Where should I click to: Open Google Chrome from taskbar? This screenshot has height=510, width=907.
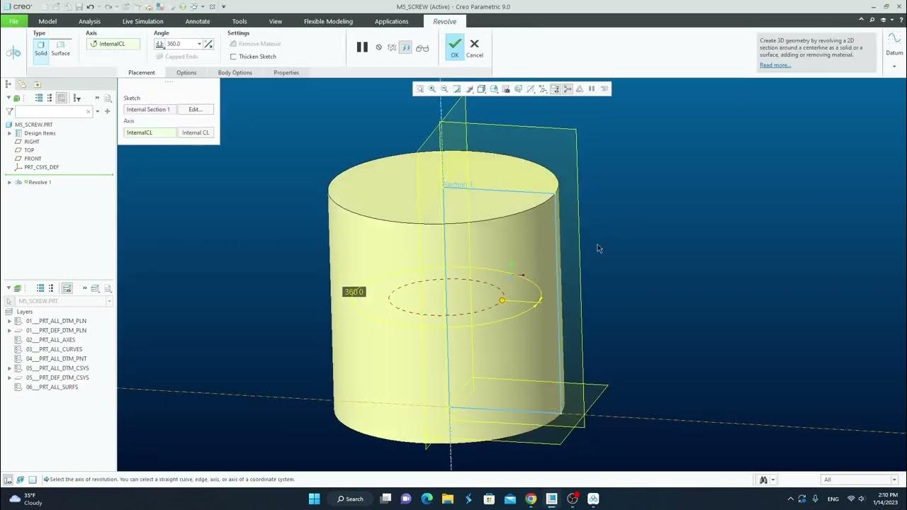coord(531,499)
